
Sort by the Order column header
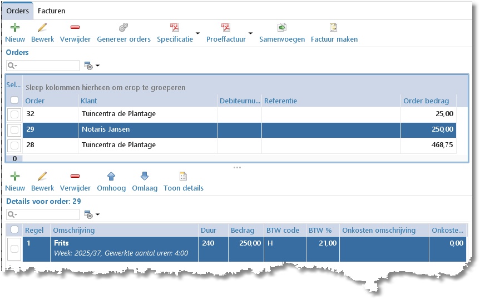[x=50, y=101]
